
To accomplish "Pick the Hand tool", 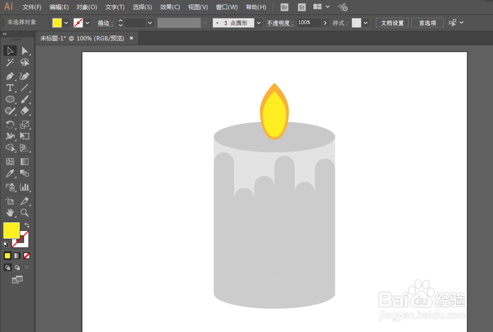I will coord(10,213).
